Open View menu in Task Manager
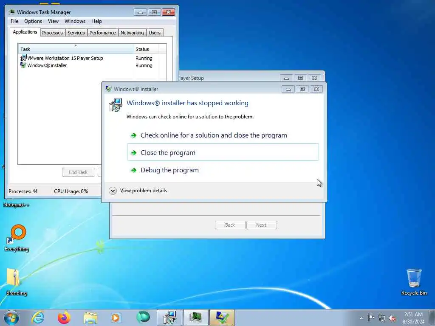 tap(53, 21)
